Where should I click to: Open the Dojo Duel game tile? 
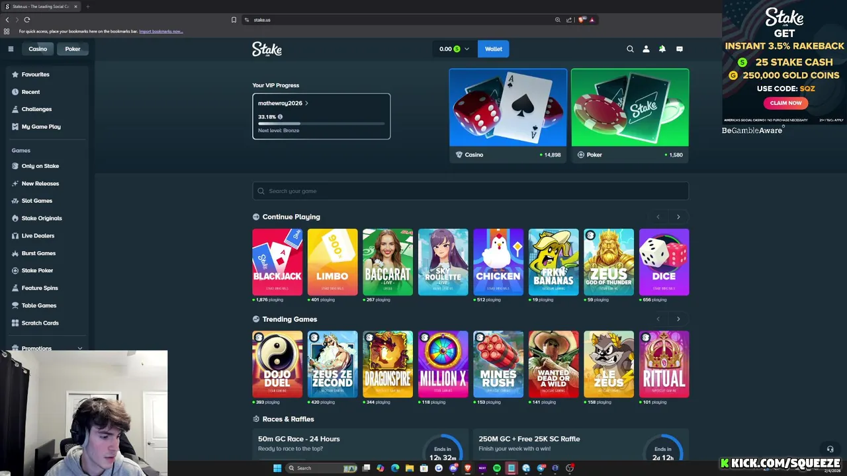click(277, 364)
